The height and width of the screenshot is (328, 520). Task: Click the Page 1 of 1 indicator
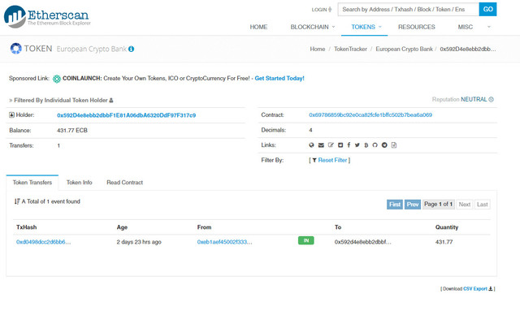point(438,205)
